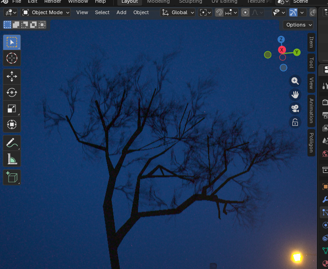Select the Add Cube tool
Viewport: 328px width, 269px height.
tap(12, 177)
